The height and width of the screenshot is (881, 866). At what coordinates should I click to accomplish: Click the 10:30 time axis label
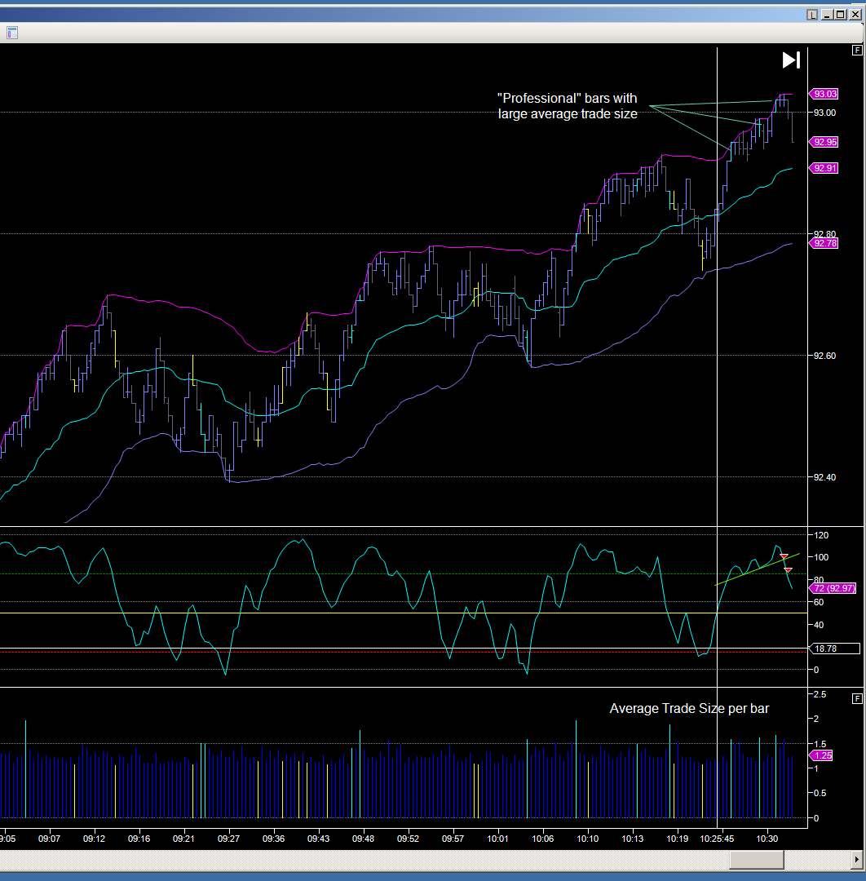pos(767,839)
